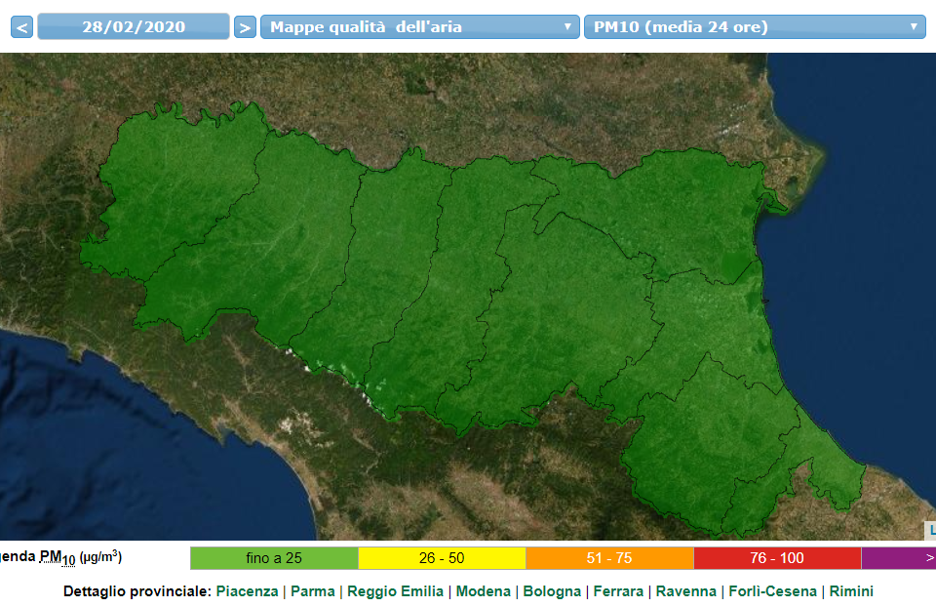Click the purple legend band at far right
The height and width of the screenshot is (607, 936).
[899, 558]
